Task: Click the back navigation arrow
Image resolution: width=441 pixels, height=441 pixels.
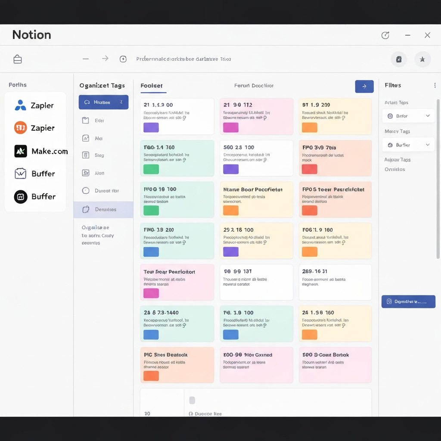Action: (x=85, y=59)
